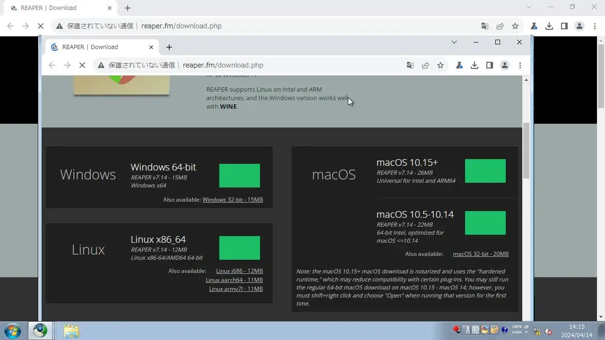Open profile avatar in back window
Screen dimensions: 605x340
(x=579, y=26)
